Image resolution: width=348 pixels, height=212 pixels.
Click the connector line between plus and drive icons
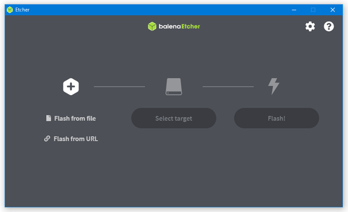pyautogui.click(x=119, y=86)
